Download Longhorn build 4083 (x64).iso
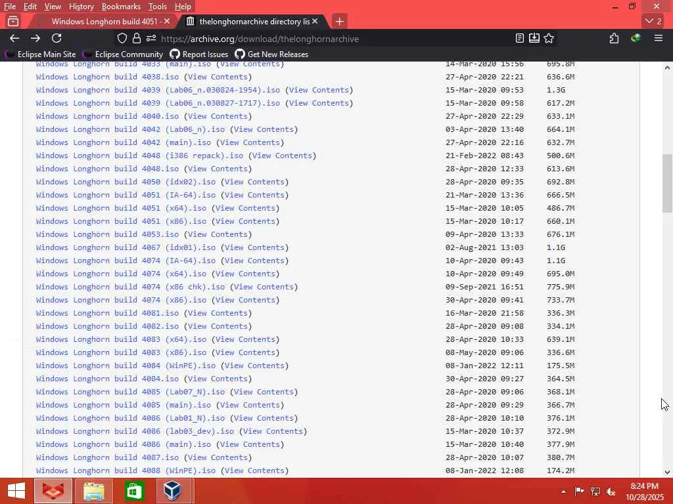Viewport: 673px width, 504px height. tap(121, 339)
